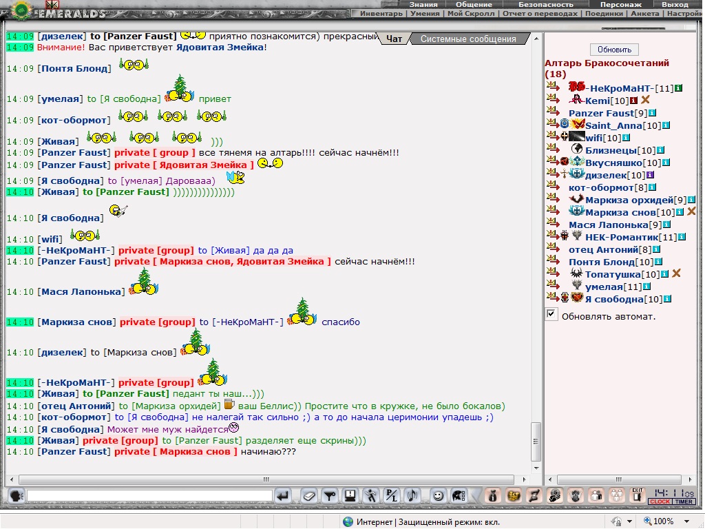Image resolution: width=705 pixels, height=529 pixels.
Task: Click the X mark beside Топатушка
Action: [676, 273]
